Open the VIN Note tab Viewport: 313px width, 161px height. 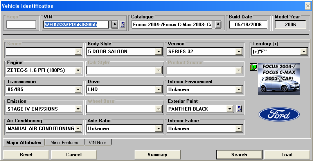point(97,143)
